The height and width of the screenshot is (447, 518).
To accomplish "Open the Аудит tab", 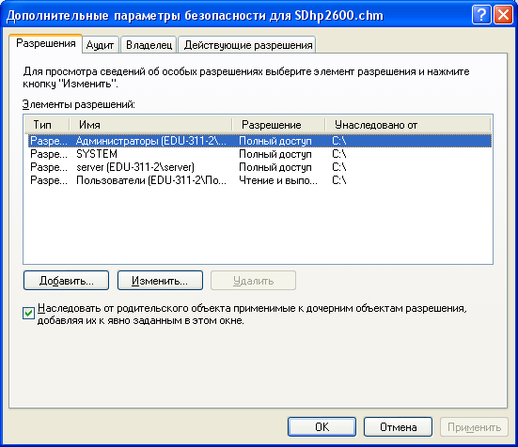I will [101, 45].
